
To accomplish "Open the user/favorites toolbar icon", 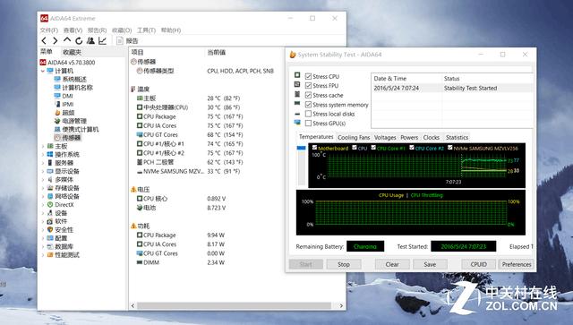I will coord(90,40).
